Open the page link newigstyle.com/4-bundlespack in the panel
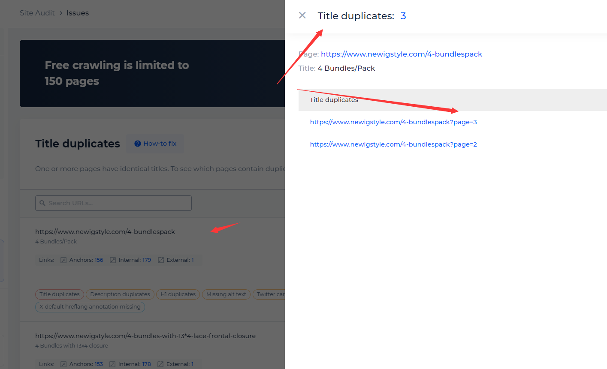 402,54
